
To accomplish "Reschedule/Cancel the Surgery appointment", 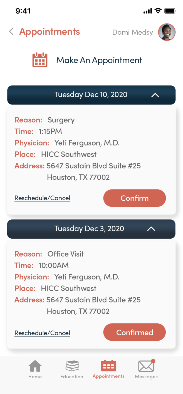I will pos(42,198).
